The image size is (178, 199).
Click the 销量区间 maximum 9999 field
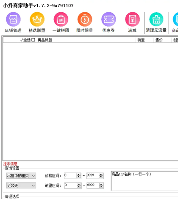coord(93,185)
